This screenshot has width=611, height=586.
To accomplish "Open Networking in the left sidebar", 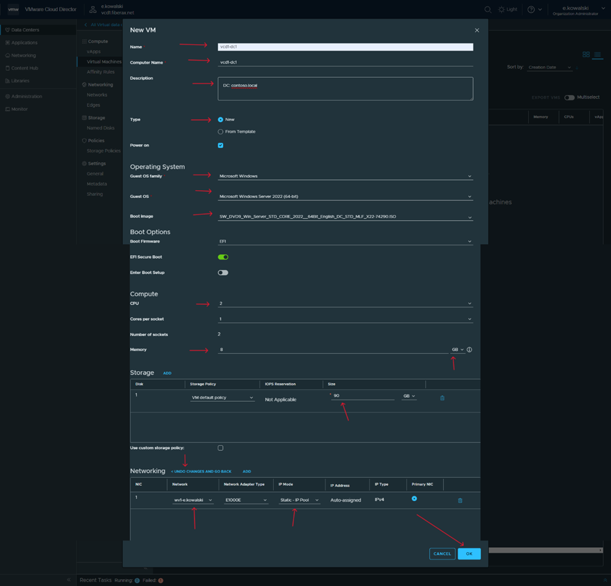I will pyautogui.click(x=23, y=55).
